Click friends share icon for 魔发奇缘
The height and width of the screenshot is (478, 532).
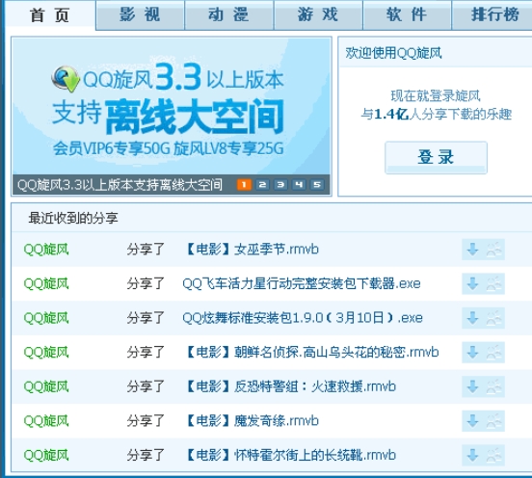pos(494,421)
